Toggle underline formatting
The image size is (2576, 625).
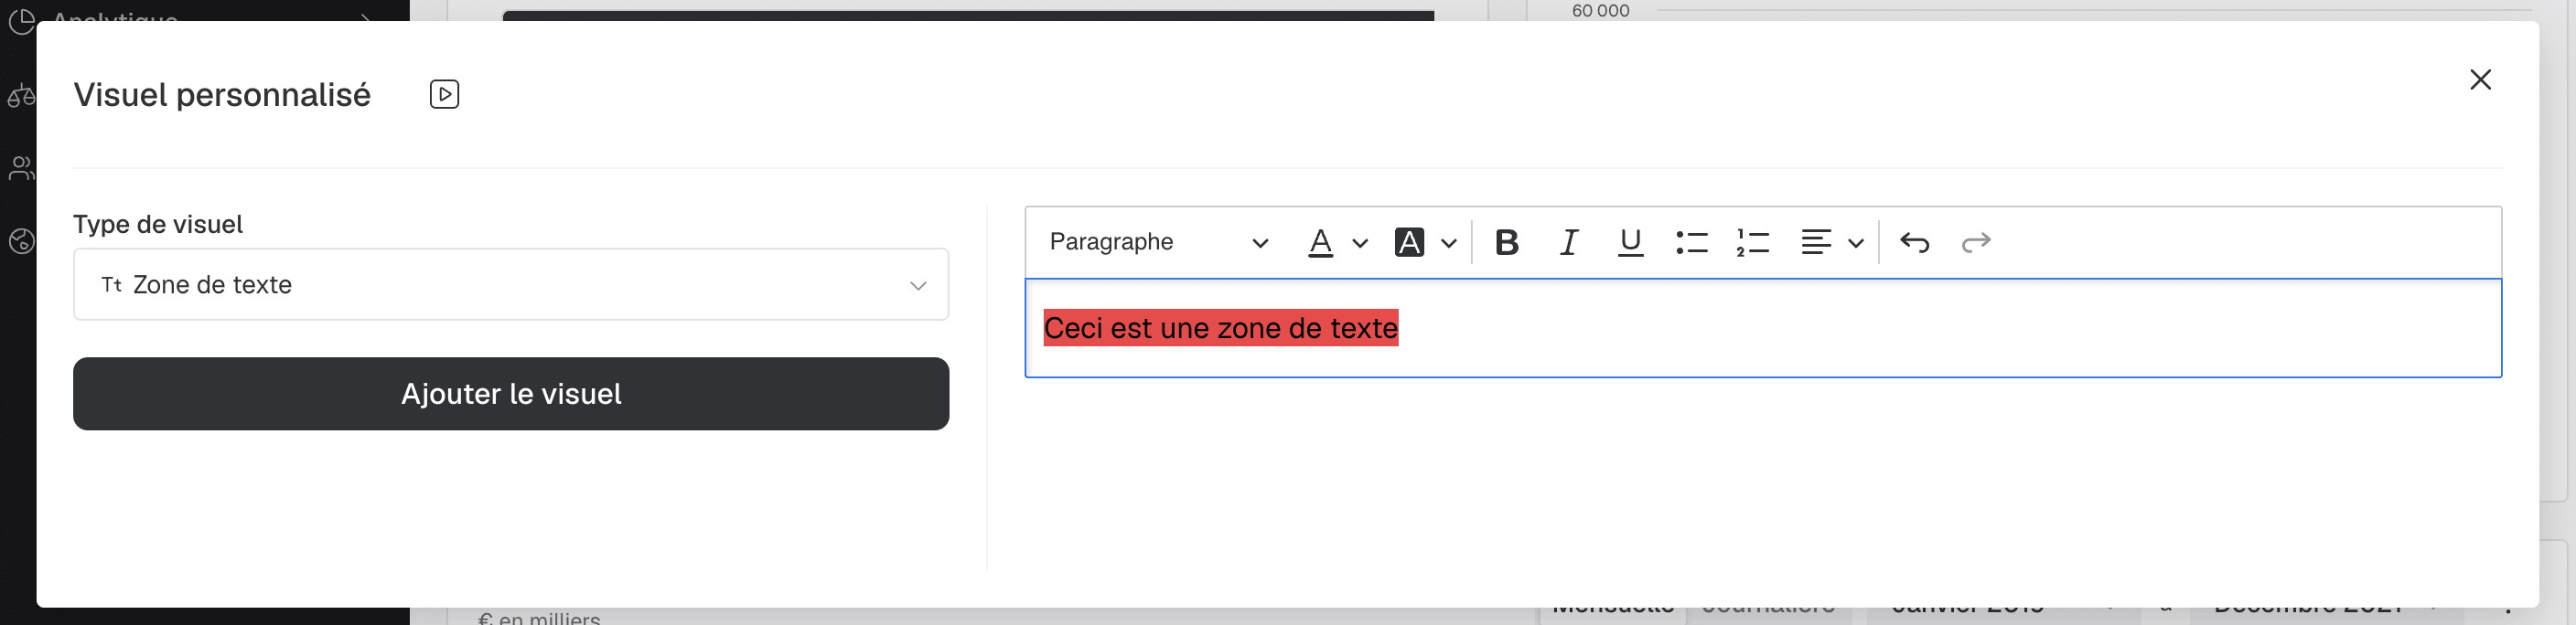(x=1630, y=243)
